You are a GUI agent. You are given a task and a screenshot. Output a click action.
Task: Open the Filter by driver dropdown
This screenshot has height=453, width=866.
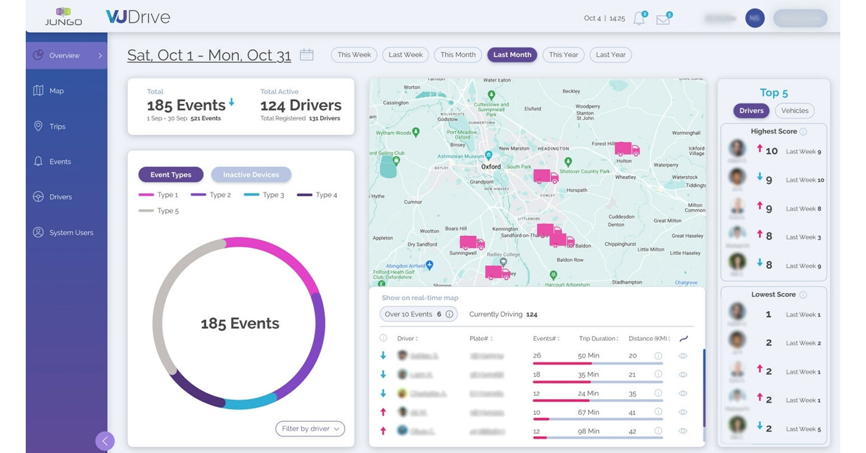point(310,428)
